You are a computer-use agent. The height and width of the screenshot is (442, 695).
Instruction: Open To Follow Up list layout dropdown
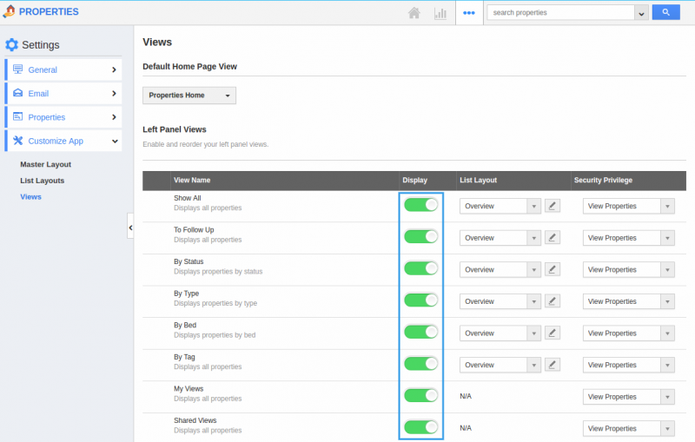pos(500,238)
